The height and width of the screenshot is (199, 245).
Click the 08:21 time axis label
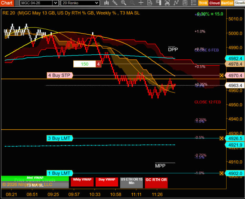click(11, 194)
